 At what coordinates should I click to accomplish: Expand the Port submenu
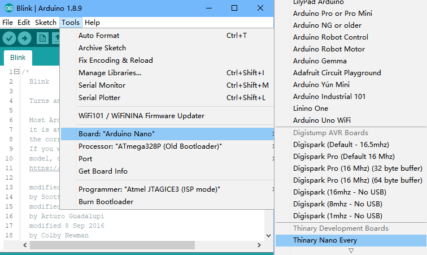click(x=167, y=159)
